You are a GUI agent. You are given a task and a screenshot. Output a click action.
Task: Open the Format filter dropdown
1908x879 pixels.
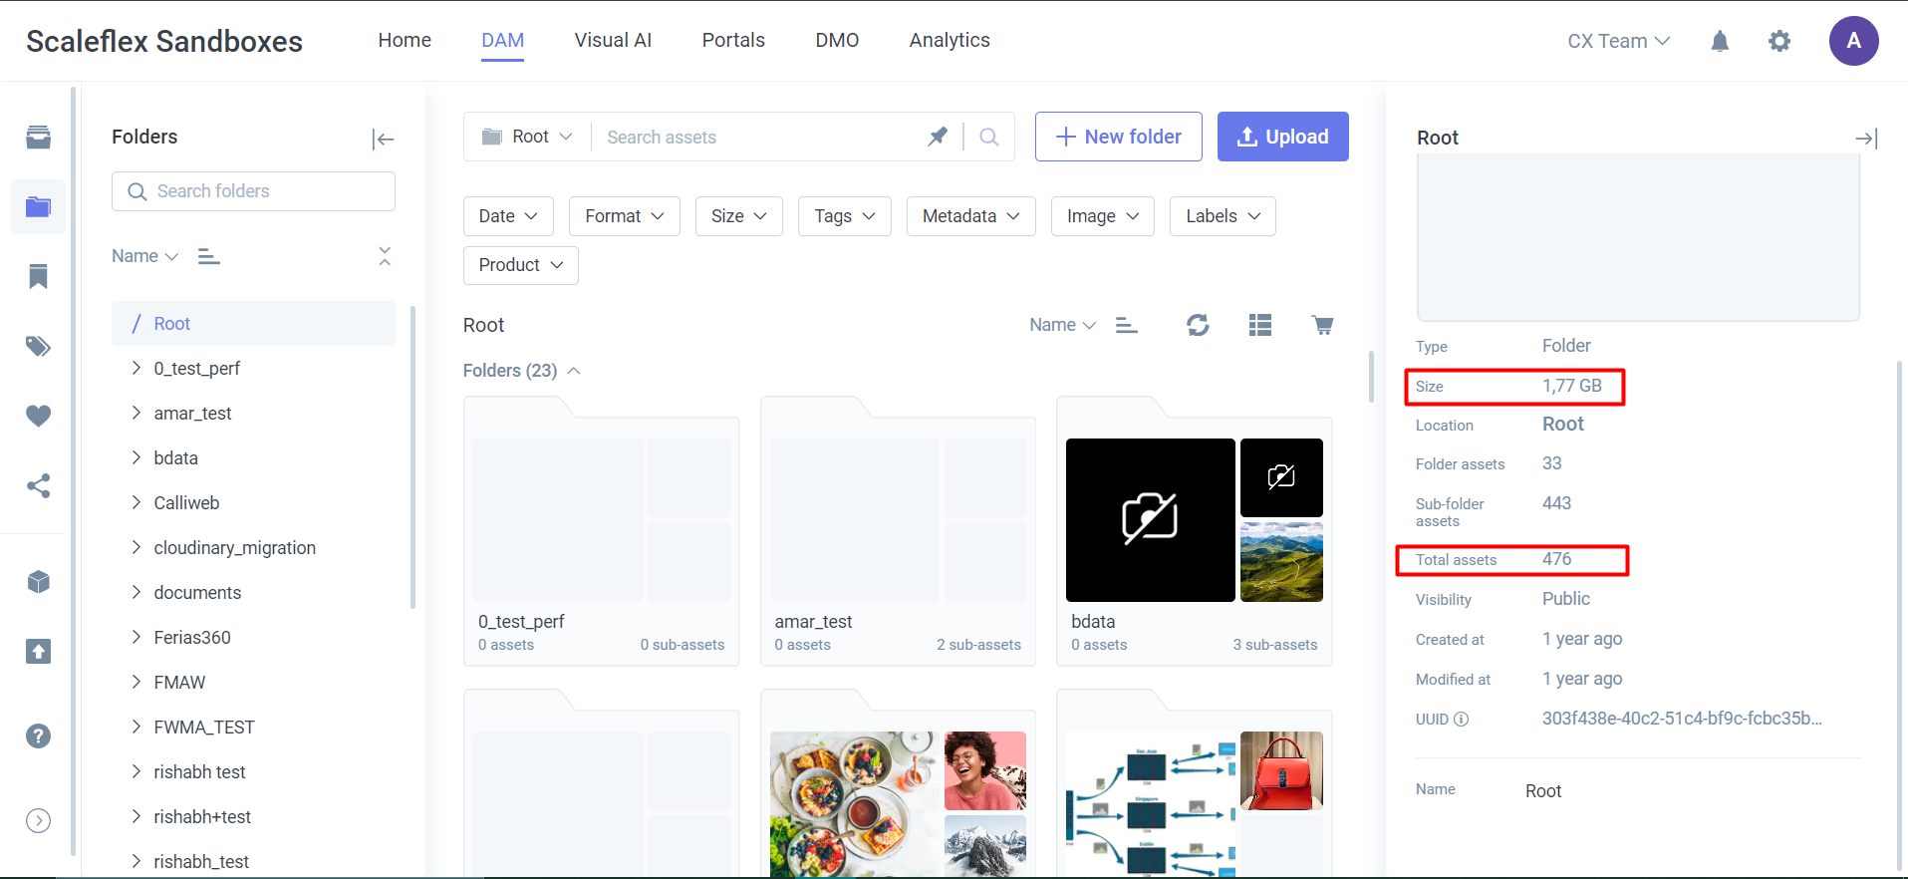point(624,216)
